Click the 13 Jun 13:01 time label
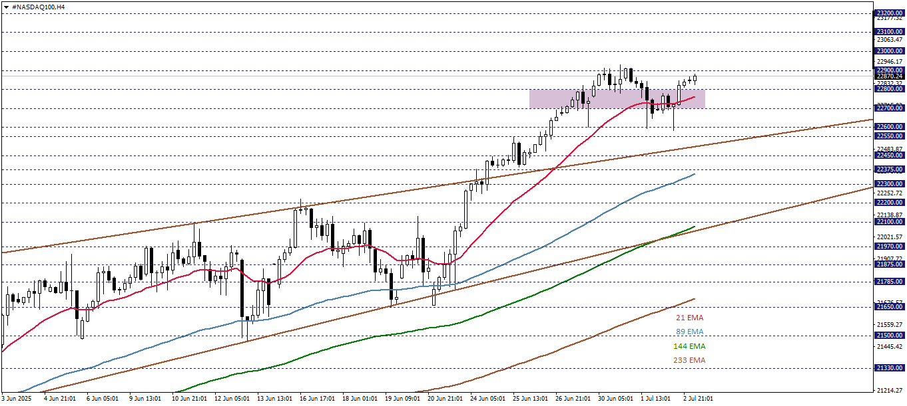This screenshot has height=406, width=907. click(x=275, y=399)
